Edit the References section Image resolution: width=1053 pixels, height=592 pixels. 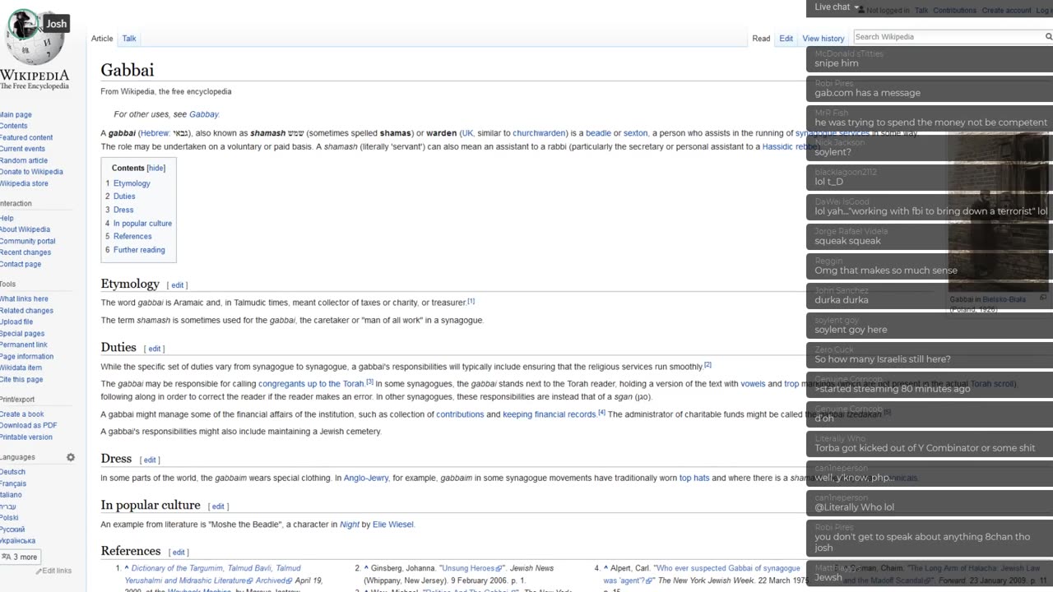[179, 553]
